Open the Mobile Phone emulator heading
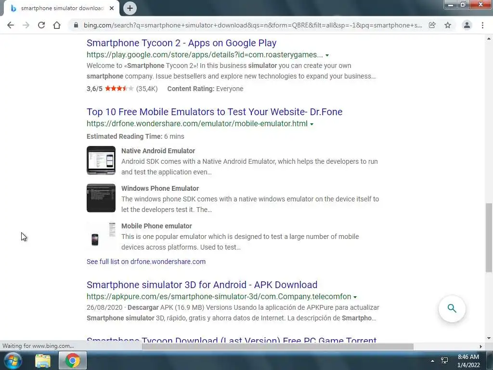493x370 pixels. click(156, 226)
